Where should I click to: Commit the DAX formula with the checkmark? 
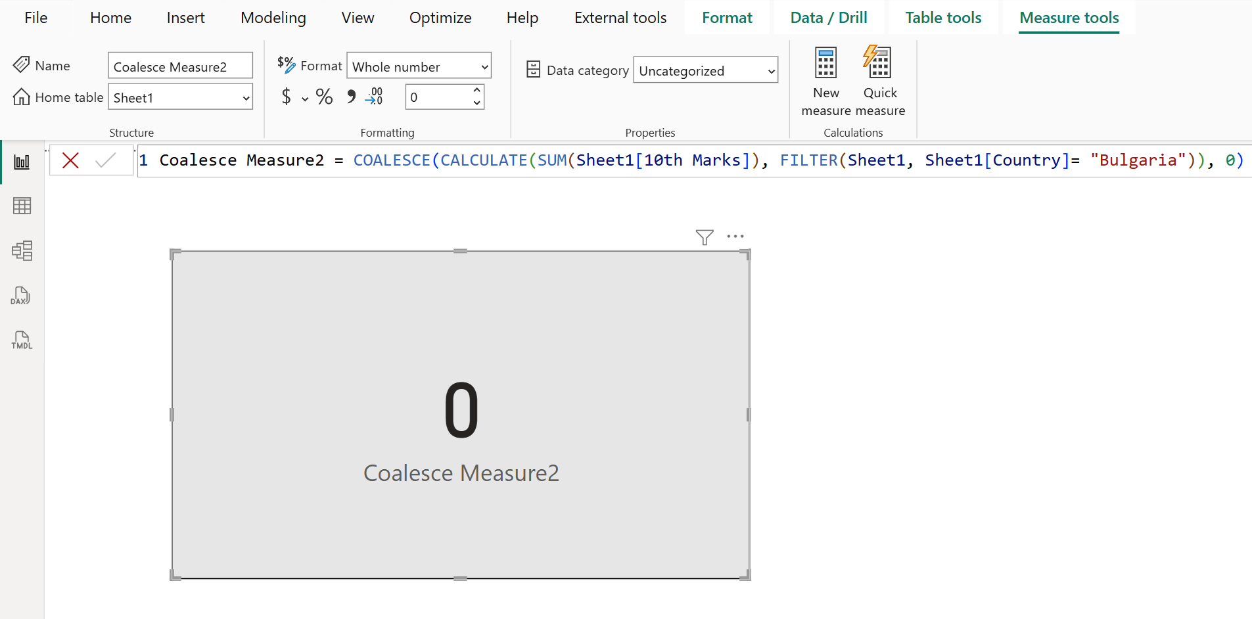point(107,160)
